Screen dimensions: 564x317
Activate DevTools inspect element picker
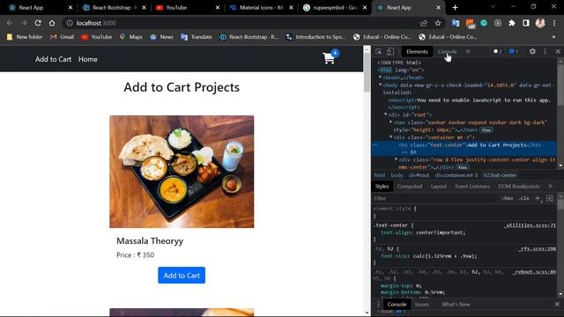point(379,52)
